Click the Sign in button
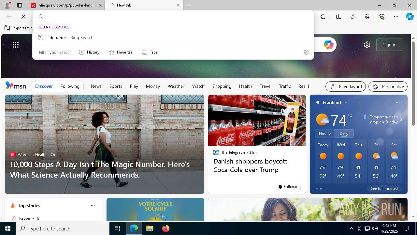The width and height of the screenshot is (417, 235). [x=390, y=45]
